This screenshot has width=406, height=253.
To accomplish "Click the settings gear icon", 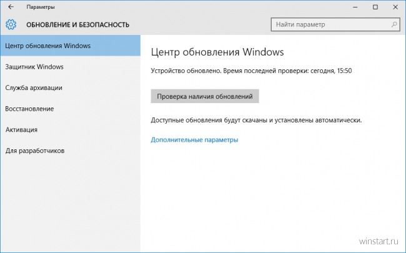I will 11,24.
